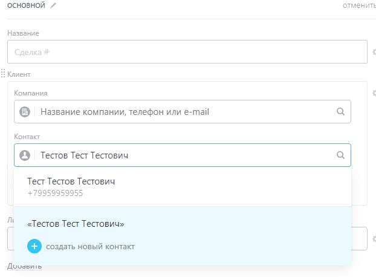Click the ОСНОВНОЙ section title
Screen dimensions: 376x277
point(26,5)
